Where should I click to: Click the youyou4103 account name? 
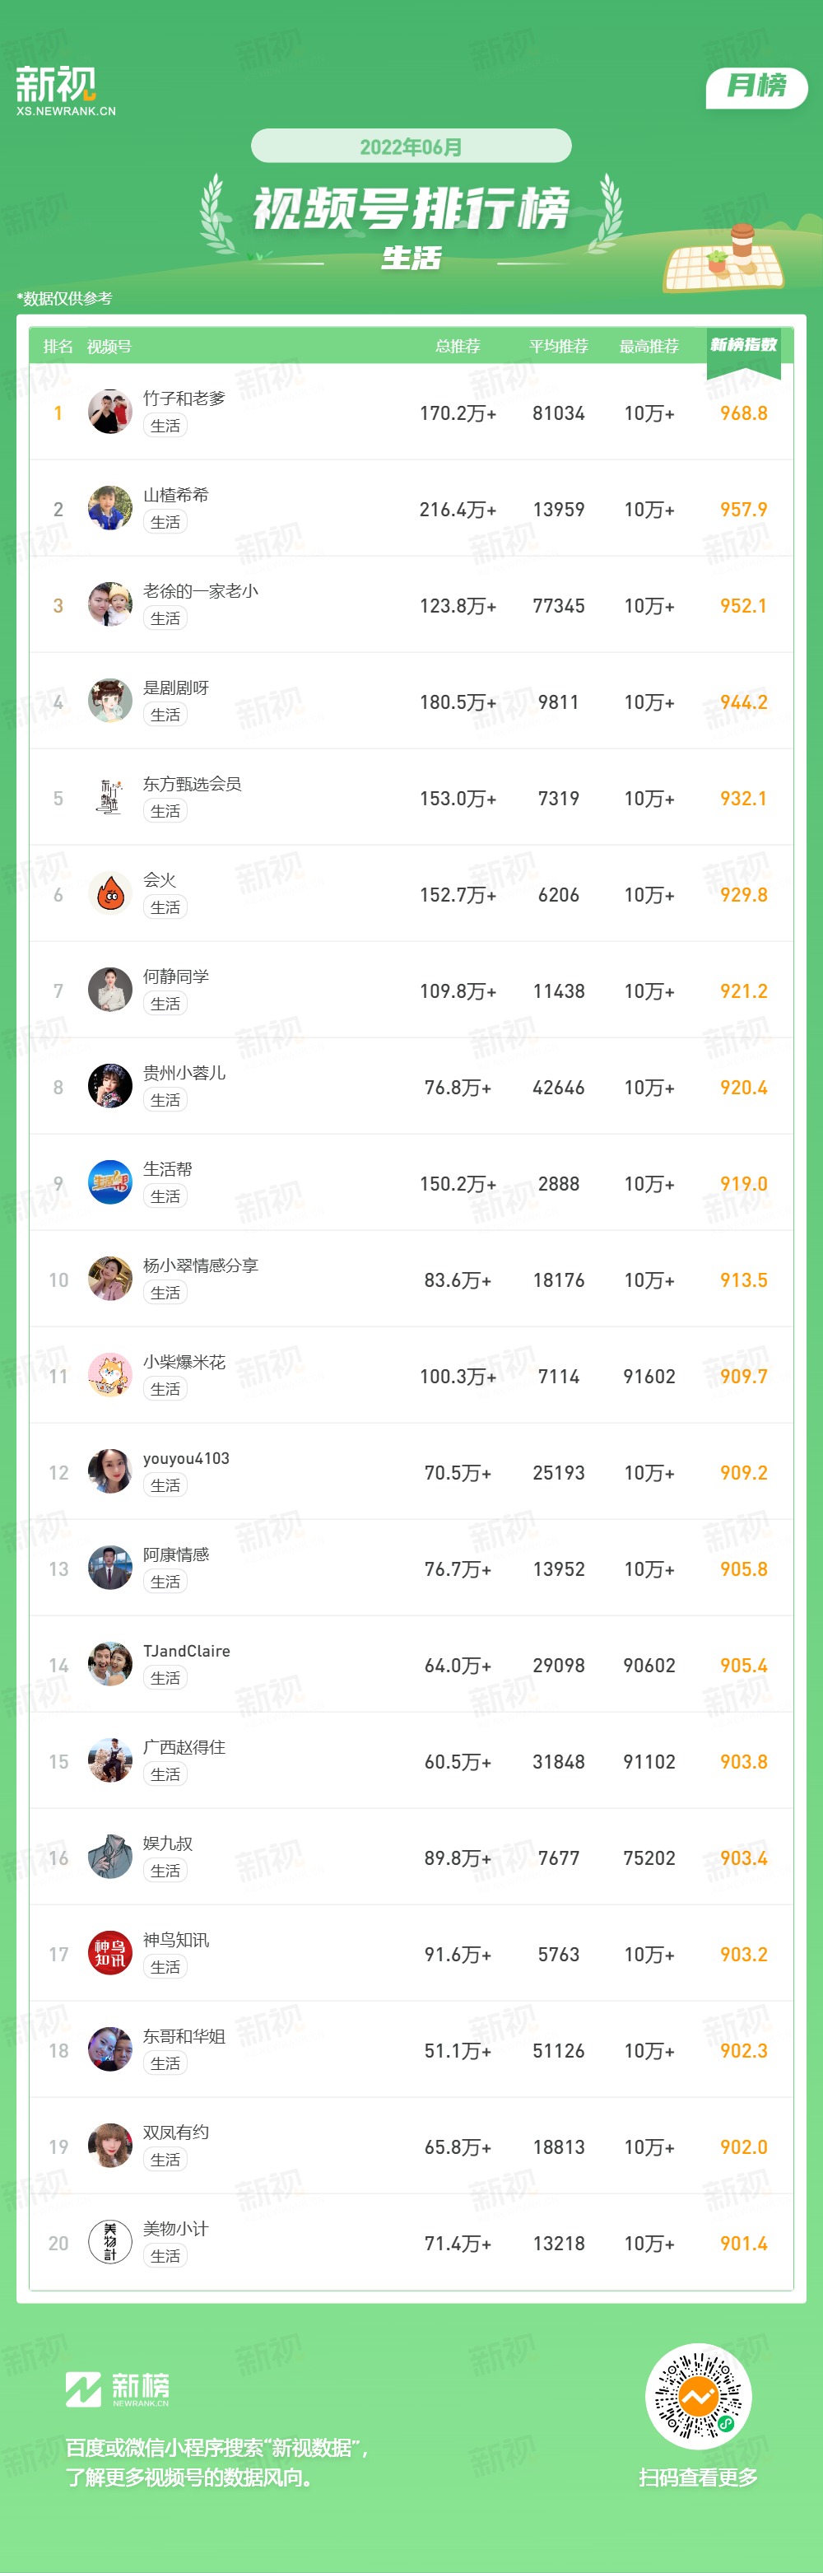click(x=186, y=1457)
